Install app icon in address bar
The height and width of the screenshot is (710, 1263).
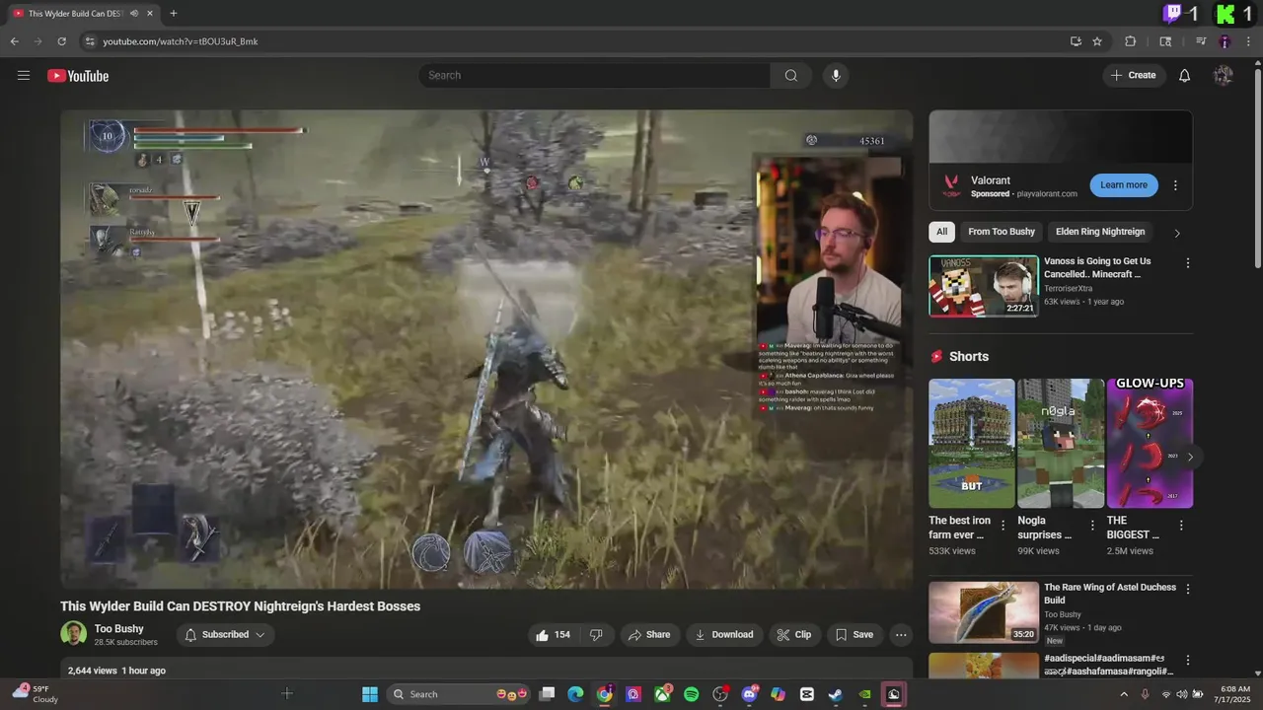click(x=1076, y=41)
